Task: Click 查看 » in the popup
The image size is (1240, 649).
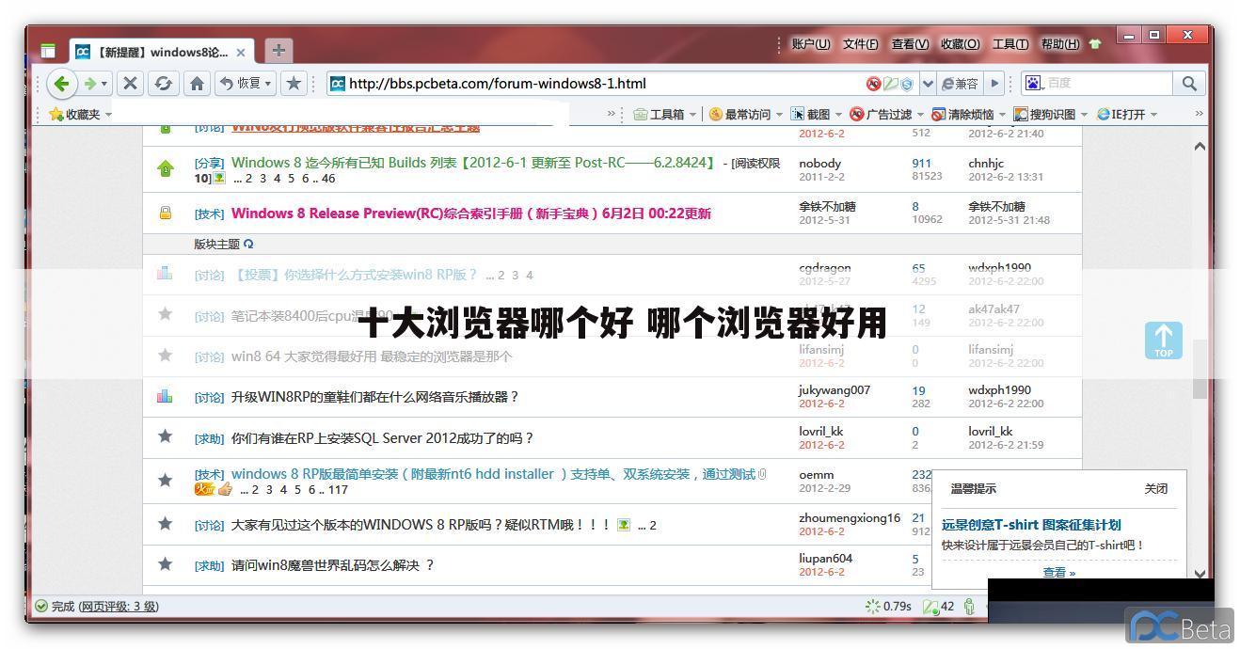Action: click(1058, 572)
